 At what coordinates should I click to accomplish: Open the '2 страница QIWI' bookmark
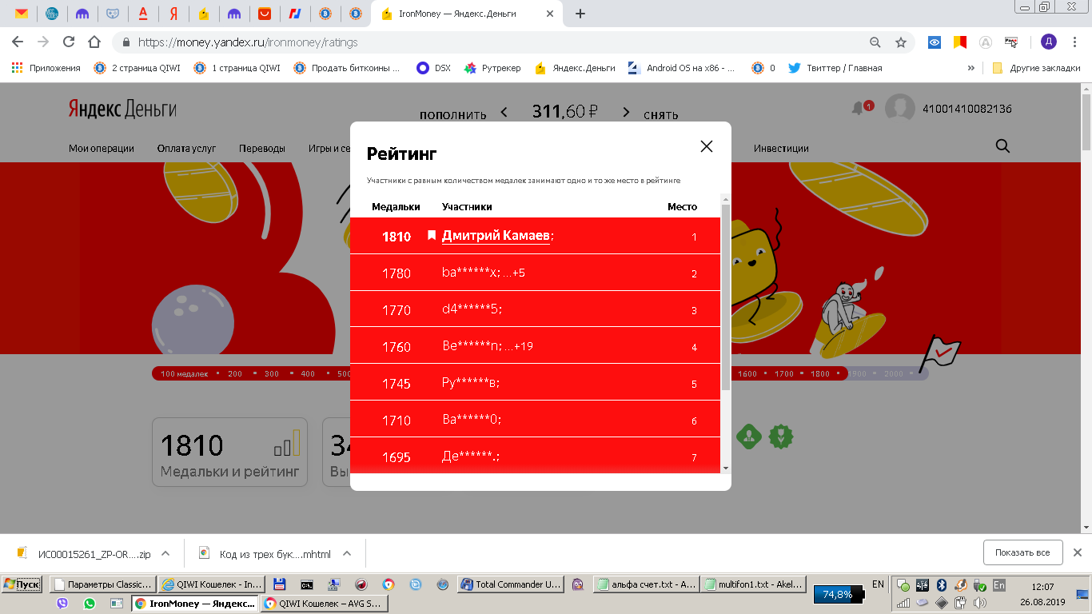pos(137,68)
